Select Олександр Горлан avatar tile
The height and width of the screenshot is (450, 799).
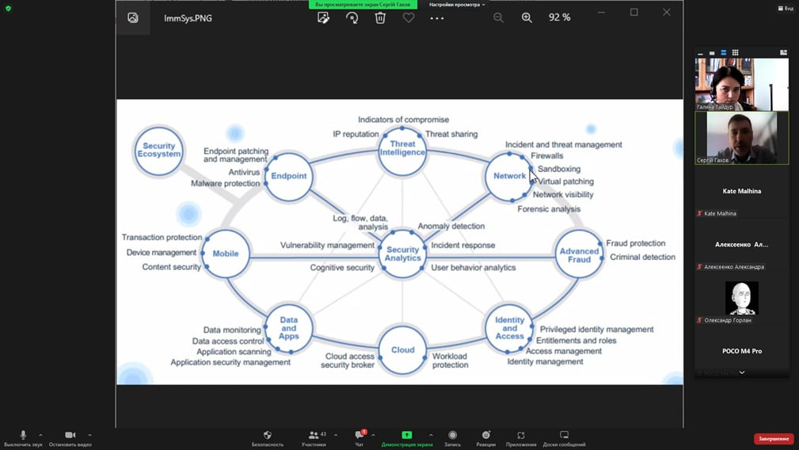[x=741, y=298]
